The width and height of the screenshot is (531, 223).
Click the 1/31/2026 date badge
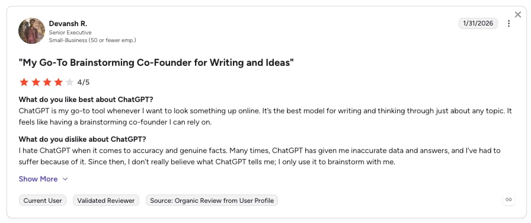(478, 23)
